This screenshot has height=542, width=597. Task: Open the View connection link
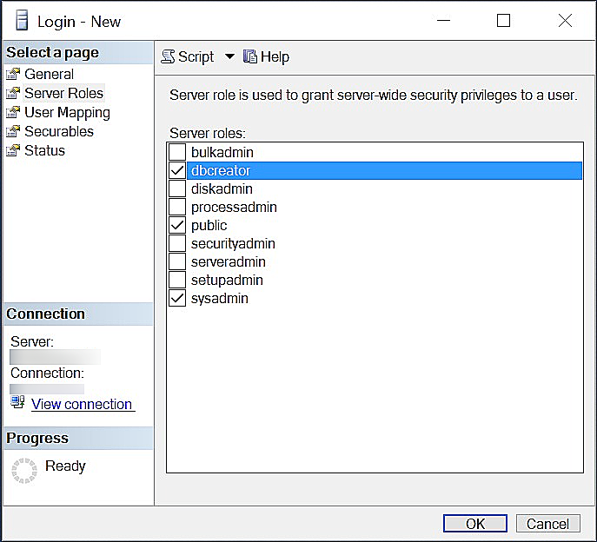[82, 404]
